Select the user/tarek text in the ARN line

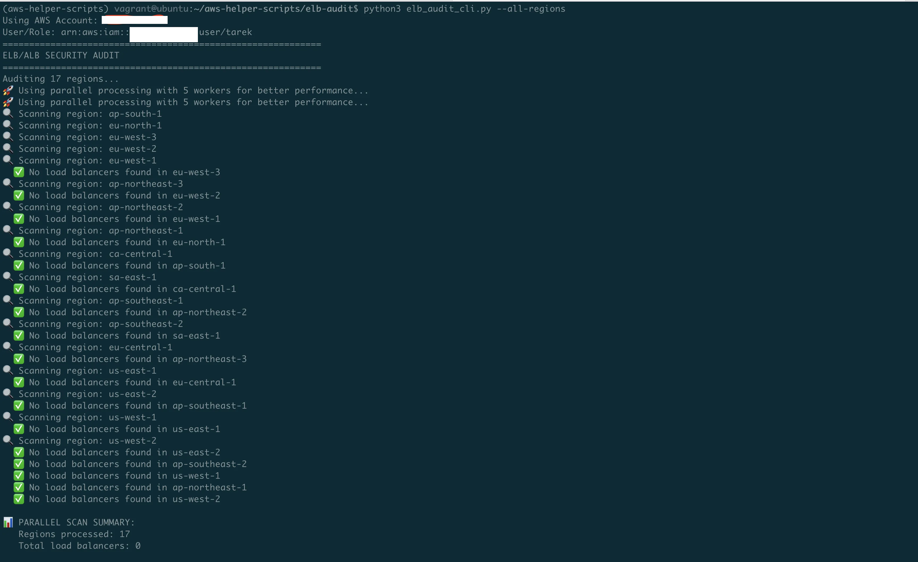click(x=225, y=32)
